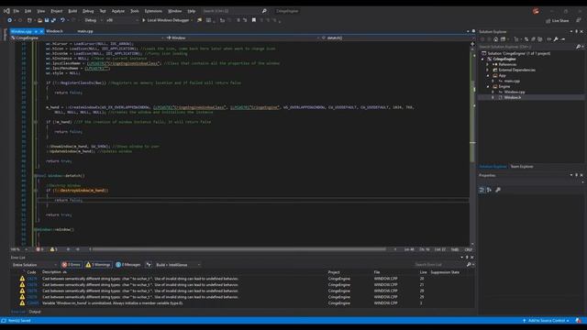
Task: Click the Live Share button
Action: pos(557,21)
